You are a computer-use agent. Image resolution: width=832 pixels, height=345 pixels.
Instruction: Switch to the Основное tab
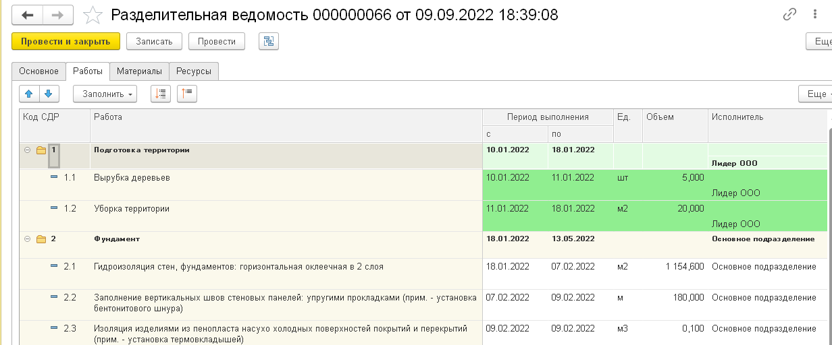click(38, 71)
